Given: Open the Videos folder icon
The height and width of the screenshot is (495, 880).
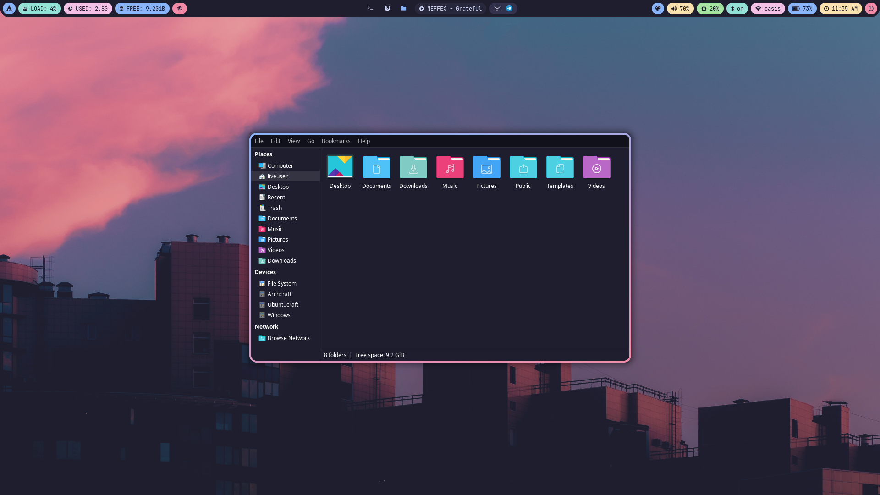Looking at the screenshot, I should (x=596, y=168).
